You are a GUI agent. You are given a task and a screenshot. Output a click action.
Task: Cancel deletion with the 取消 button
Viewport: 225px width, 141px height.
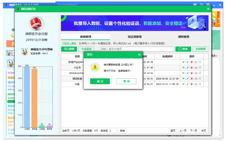(x=126, y=81)
